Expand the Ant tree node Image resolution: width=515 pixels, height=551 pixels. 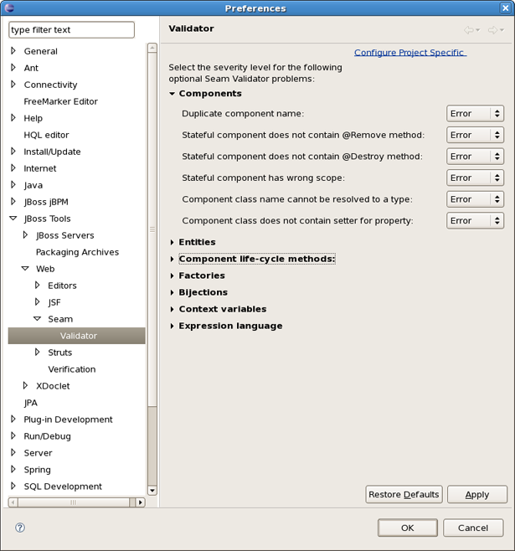13,67
